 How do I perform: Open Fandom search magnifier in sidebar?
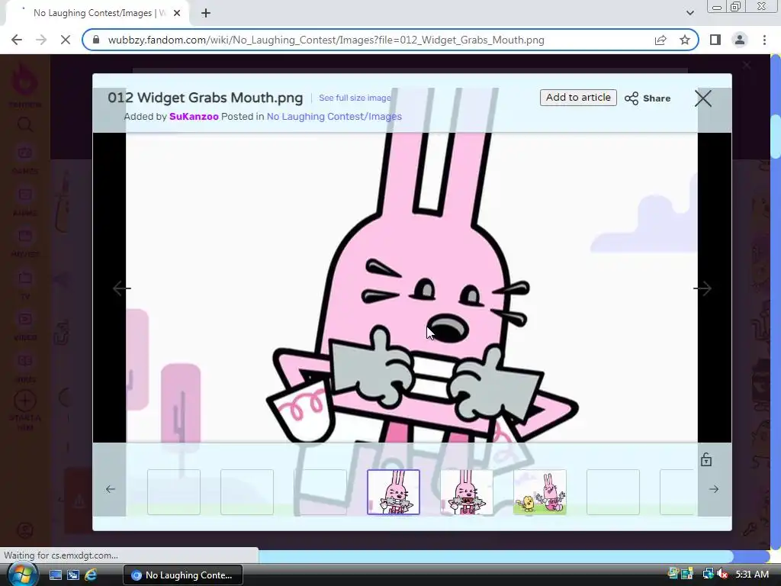[24, 124]
